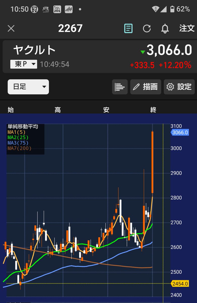This screenshot has width=197, height=303.
Task: Close the 2267 stock screen
Action: coord(11,28)
